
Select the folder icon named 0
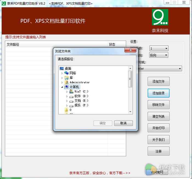point(66,110)
